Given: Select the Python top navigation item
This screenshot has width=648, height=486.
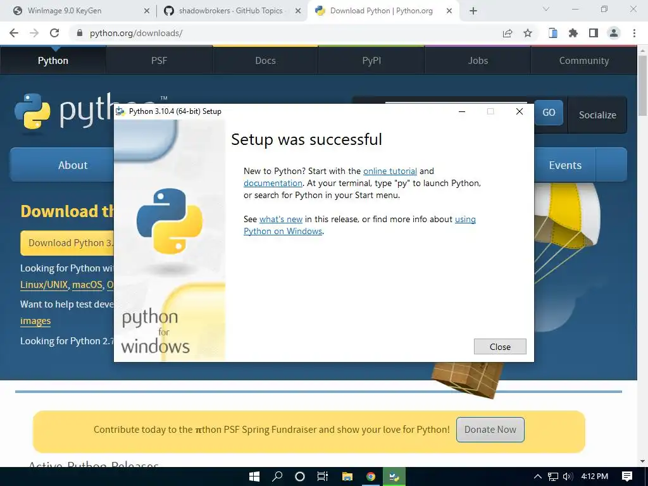Looking at the screenshot, I should (53, 61).
